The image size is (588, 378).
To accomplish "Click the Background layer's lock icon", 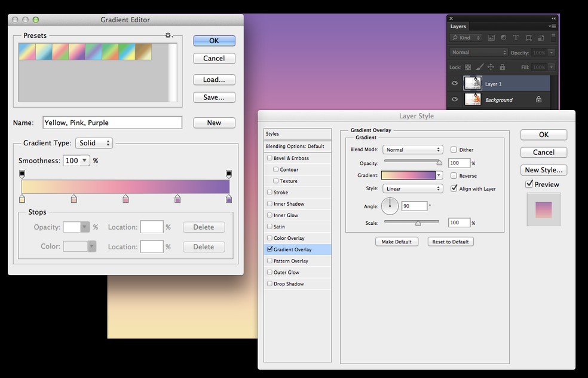I will [x=538, y=99].
